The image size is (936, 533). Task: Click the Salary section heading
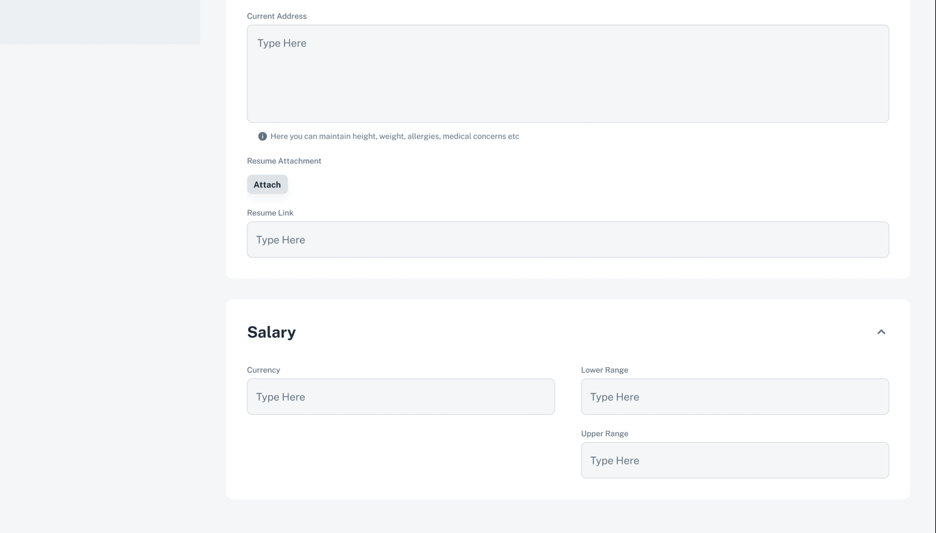272,332
